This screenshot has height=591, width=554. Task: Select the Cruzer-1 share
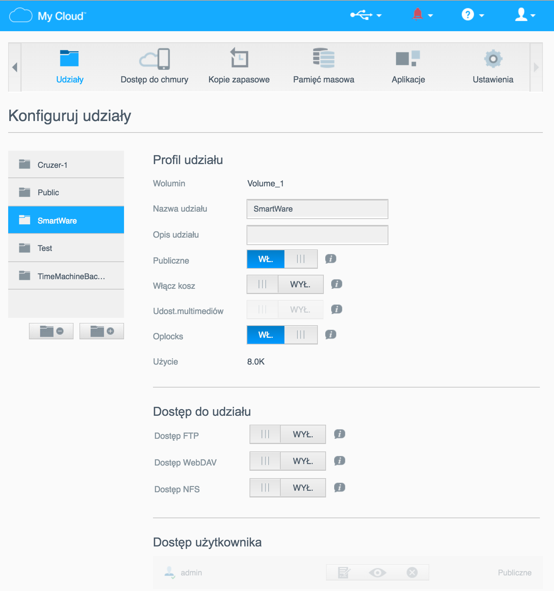(66, 164)
